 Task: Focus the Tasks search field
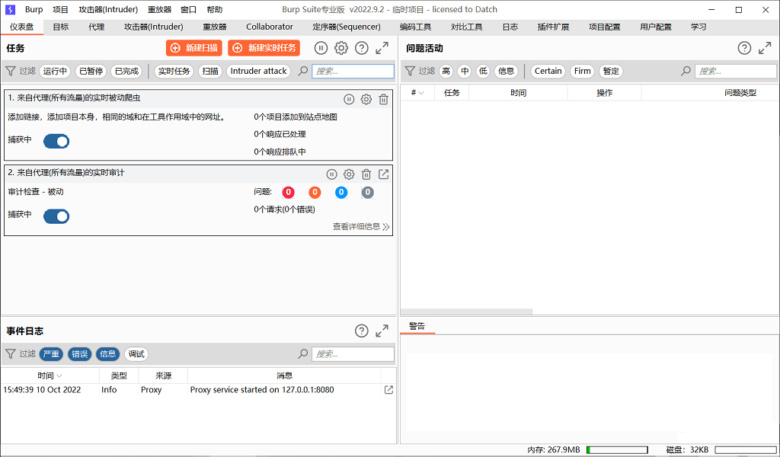tap(353, 71)
